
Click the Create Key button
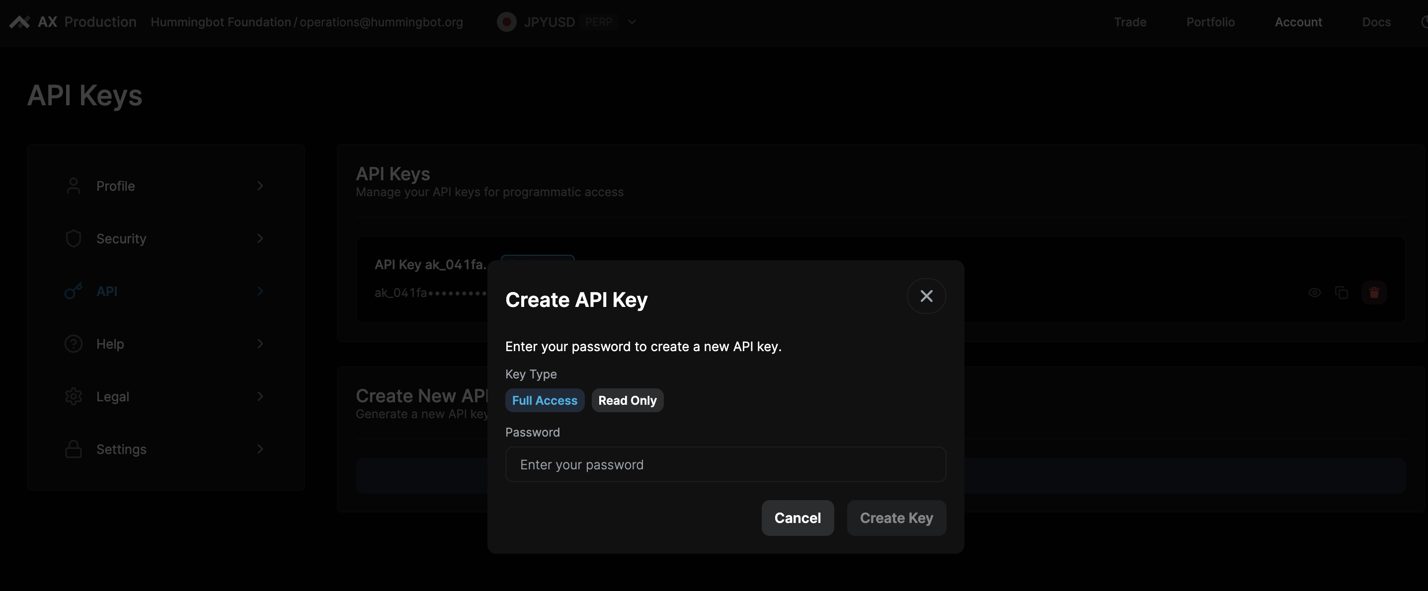(x=896, y=518)
